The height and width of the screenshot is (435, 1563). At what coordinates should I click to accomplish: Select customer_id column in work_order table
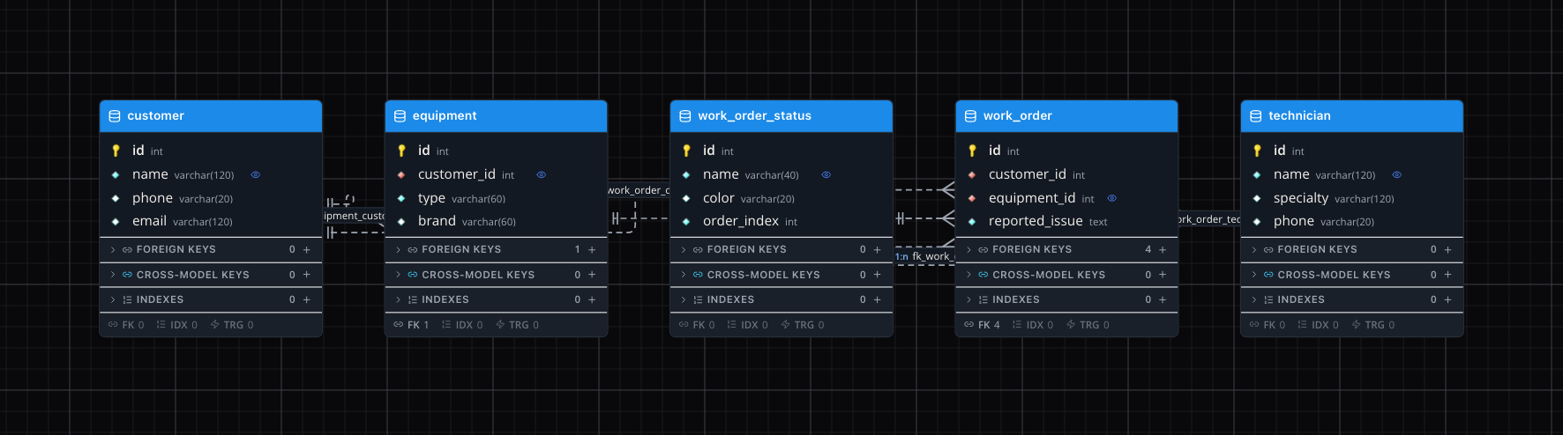coord(1066,175)
